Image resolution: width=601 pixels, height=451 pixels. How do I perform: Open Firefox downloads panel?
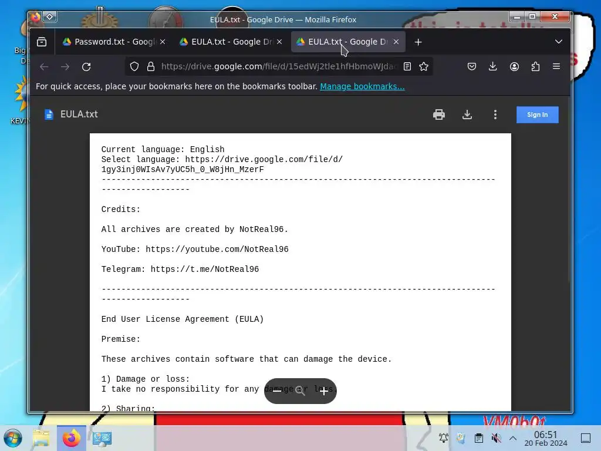[x=493, y=67]
